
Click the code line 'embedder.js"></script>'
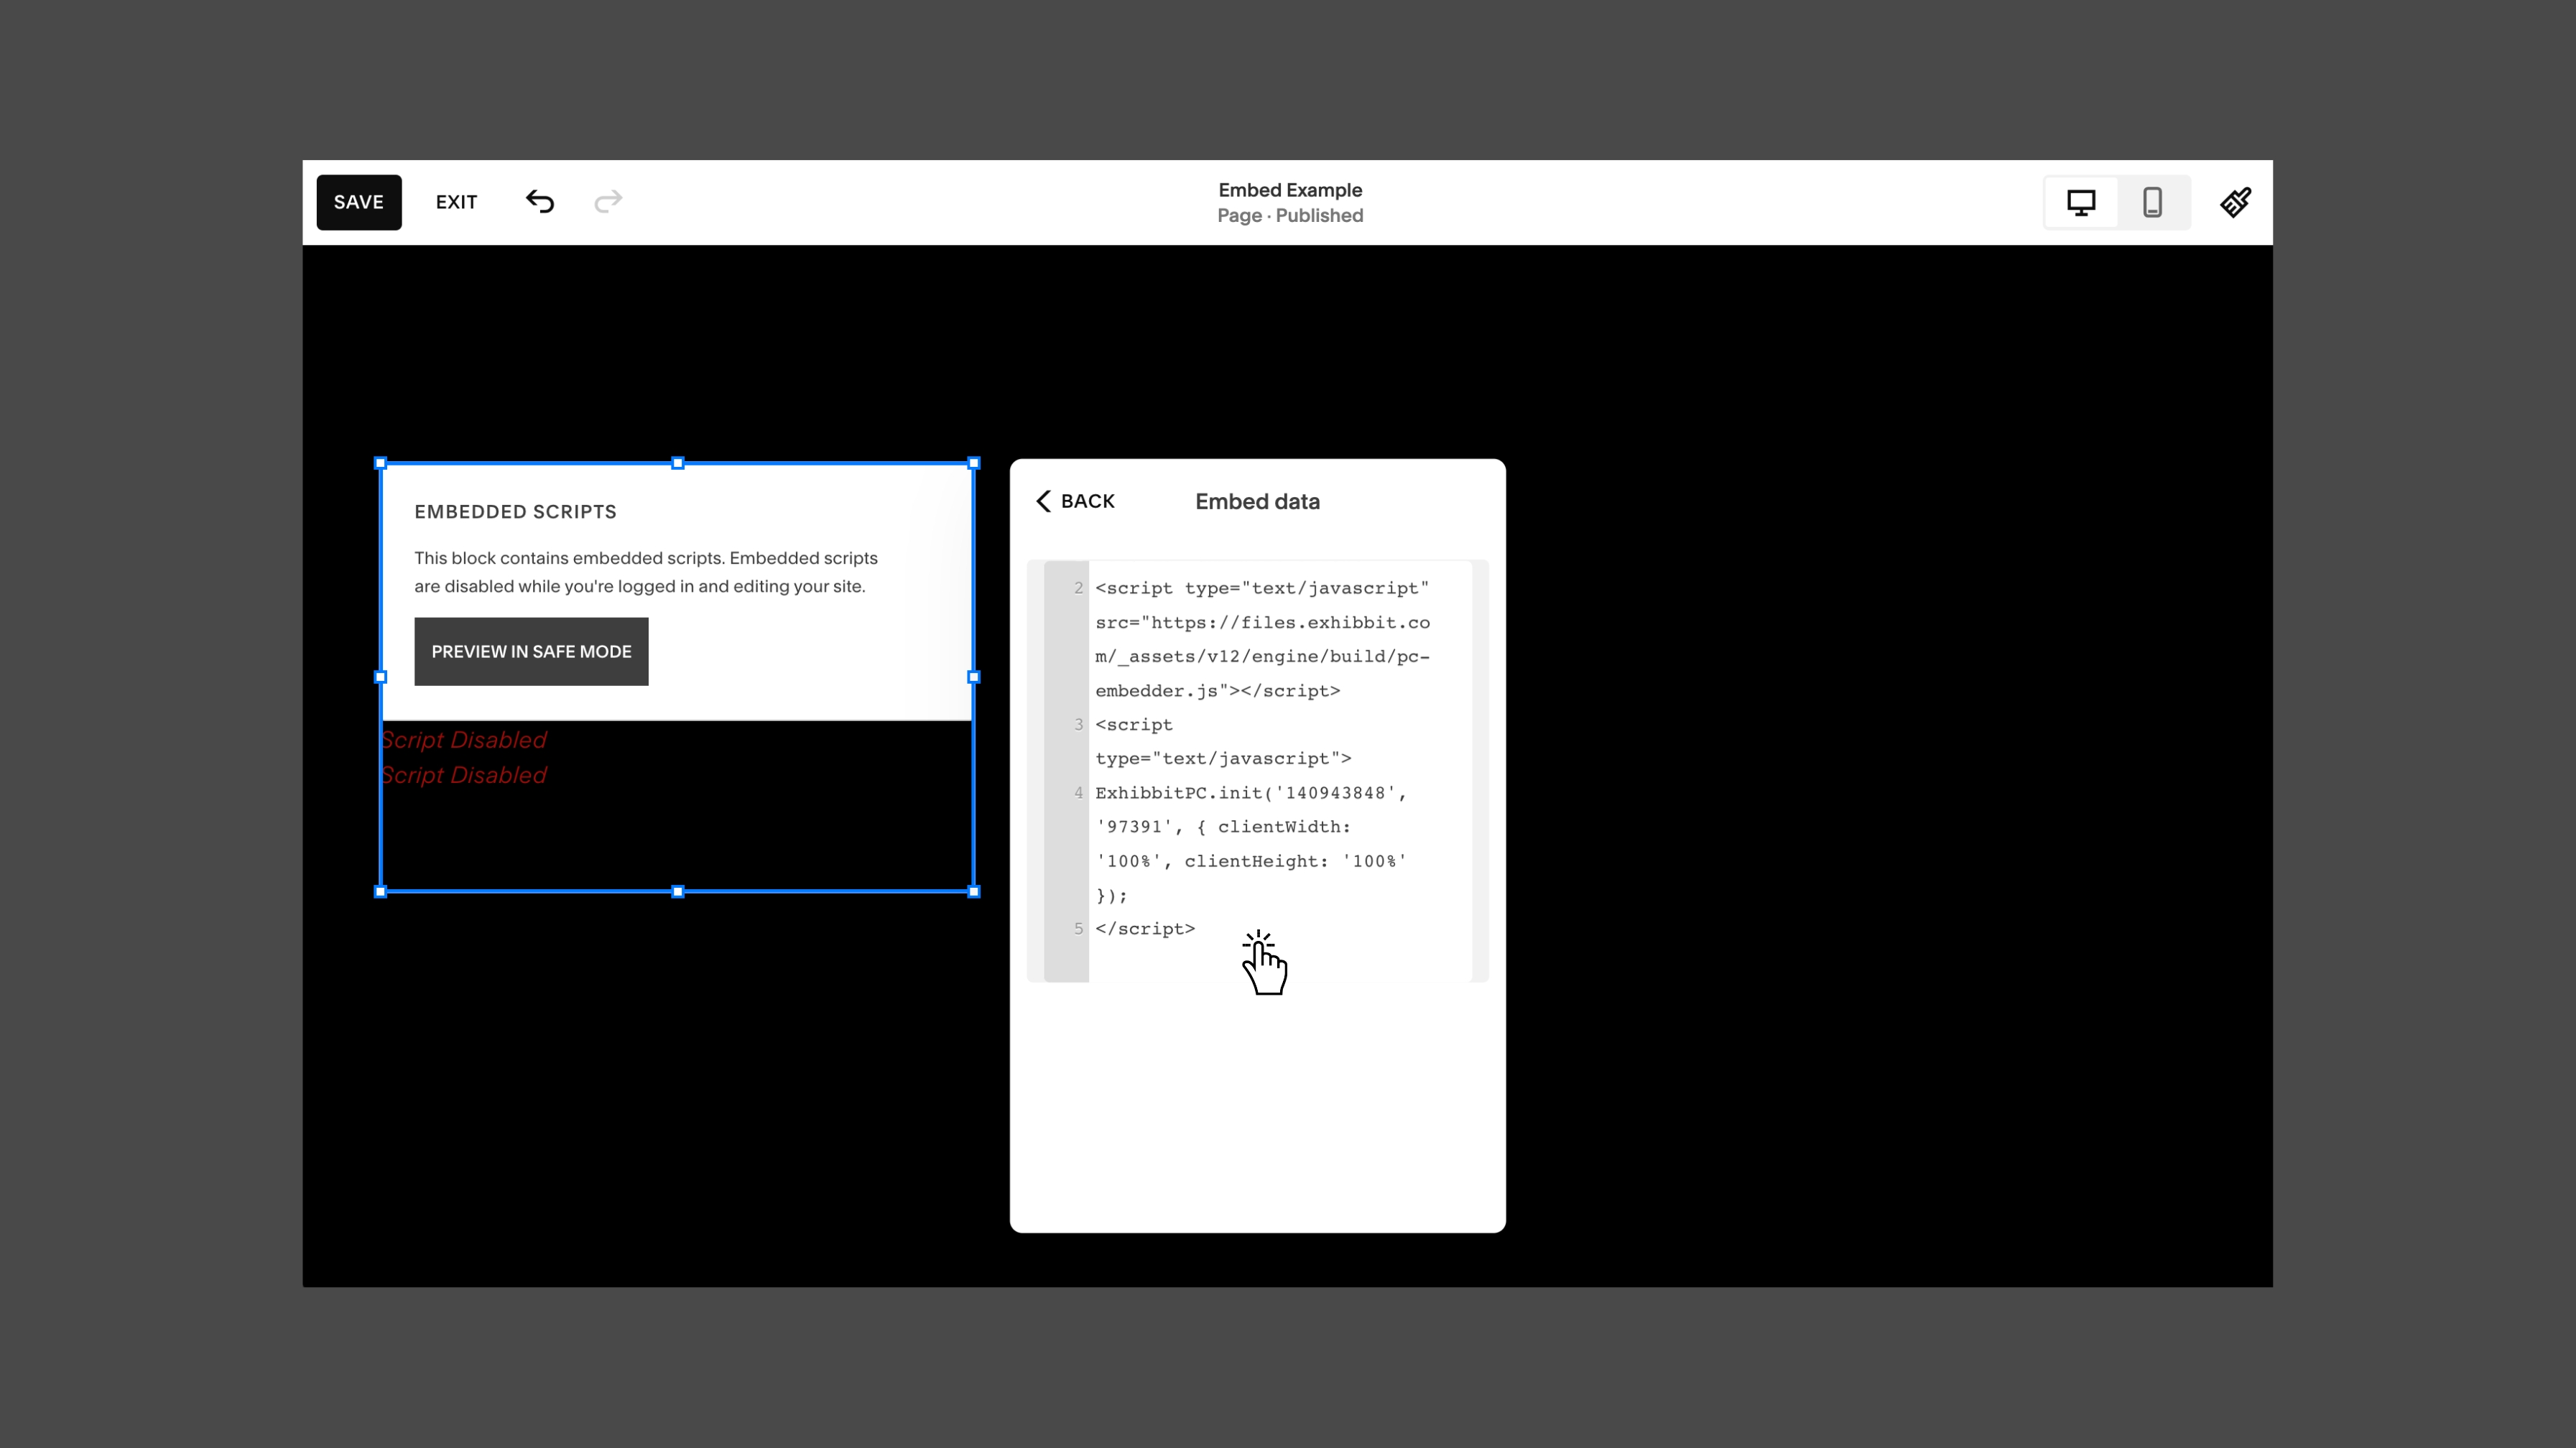click(1217, 690)
